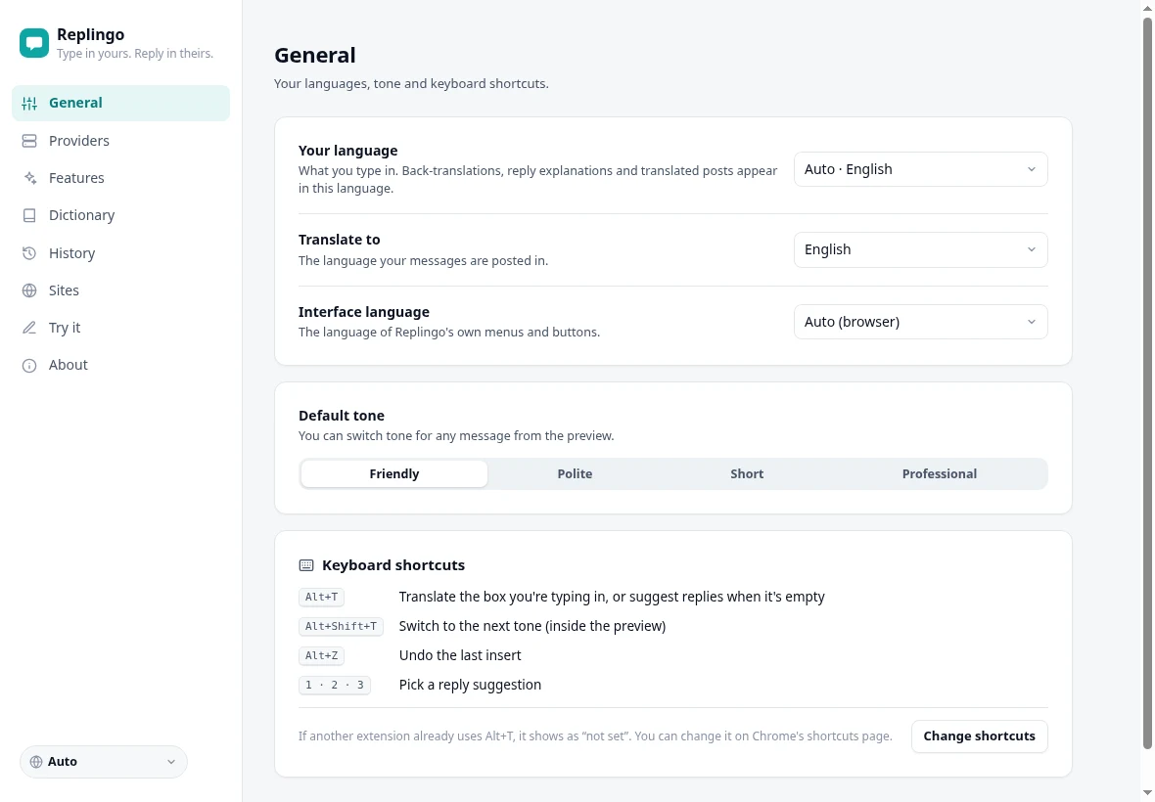This screenshot has width=1155, height=802.
Task: Click the About info icon
Action: click(x=29, y=366)
